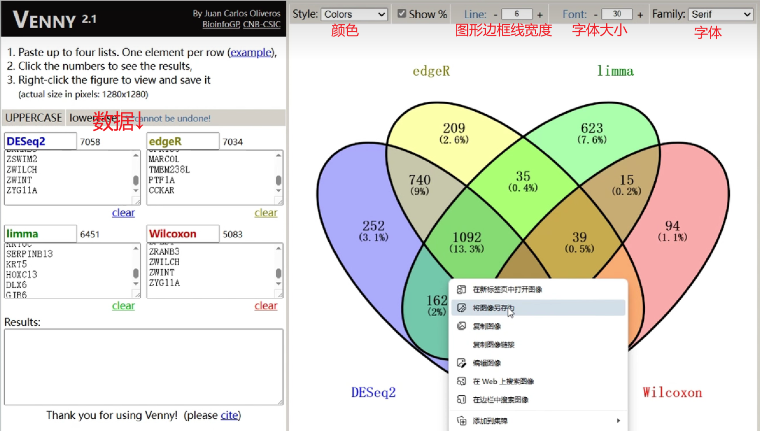
Task: Open the example link
Action: (251, 52)
